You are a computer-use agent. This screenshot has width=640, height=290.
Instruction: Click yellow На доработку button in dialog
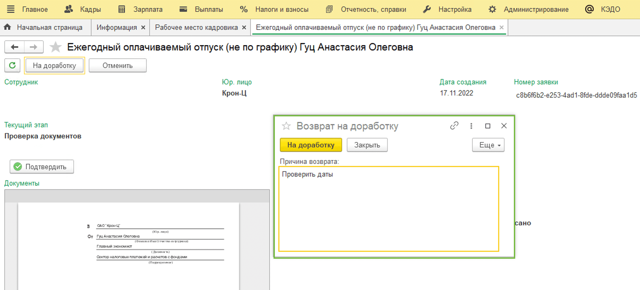(311, 145)
